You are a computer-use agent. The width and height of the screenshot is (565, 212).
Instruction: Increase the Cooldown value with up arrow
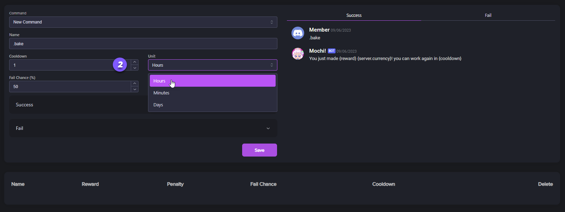point(135,62)
